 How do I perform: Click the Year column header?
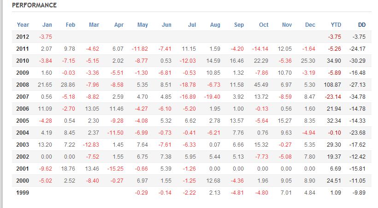tap(23, 25)
